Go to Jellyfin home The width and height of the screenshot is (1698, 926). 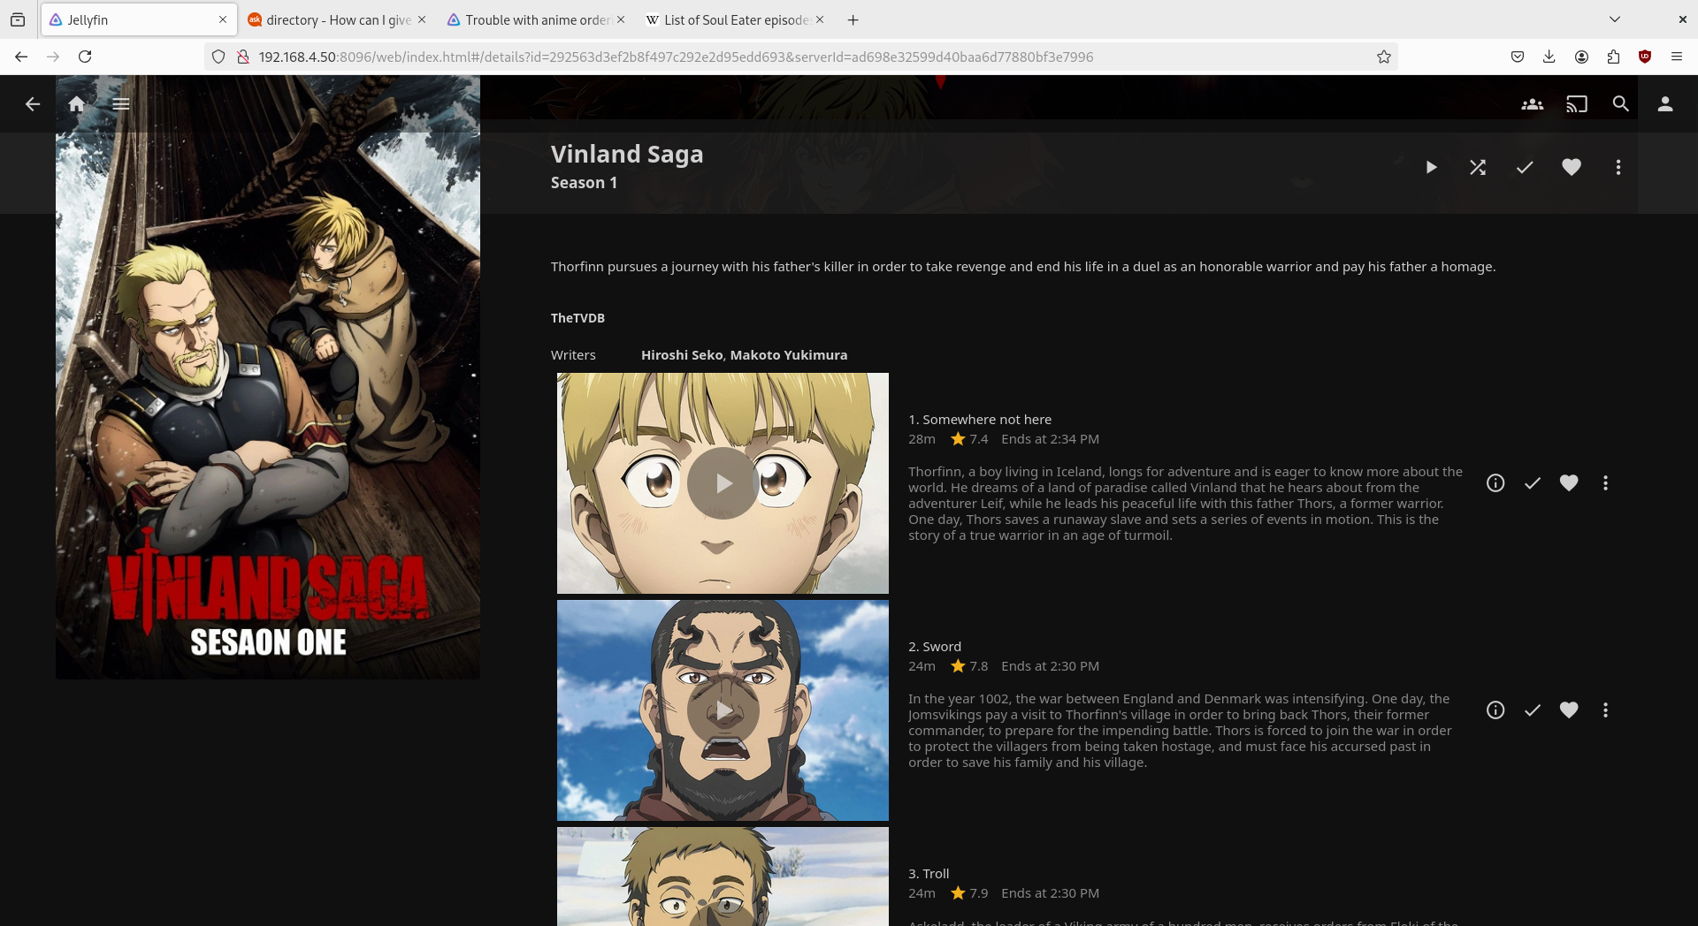tap(77, 104)
